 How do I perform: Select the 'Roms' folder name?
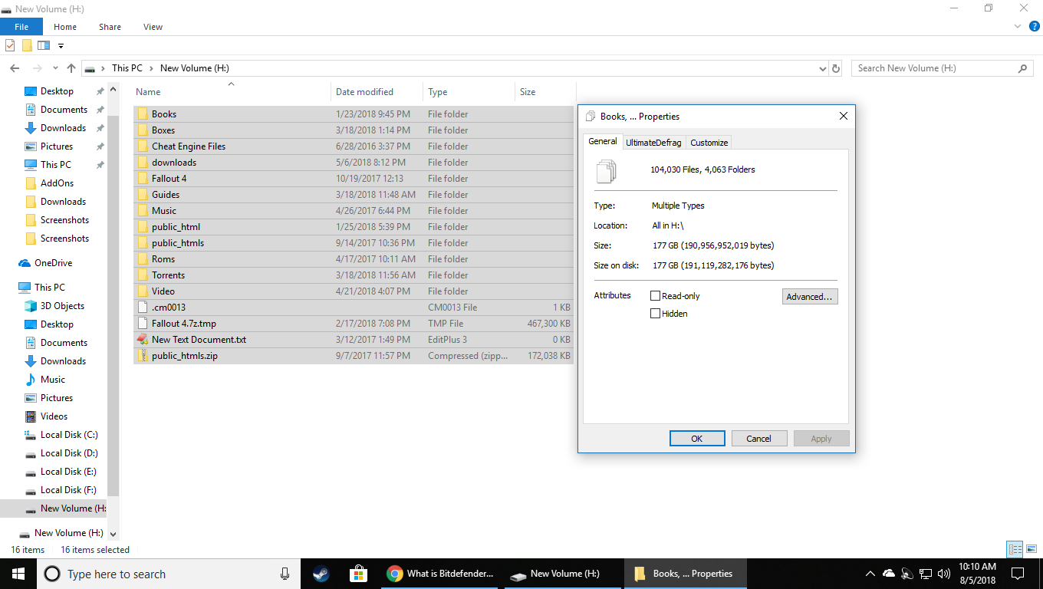coord(163,259)
